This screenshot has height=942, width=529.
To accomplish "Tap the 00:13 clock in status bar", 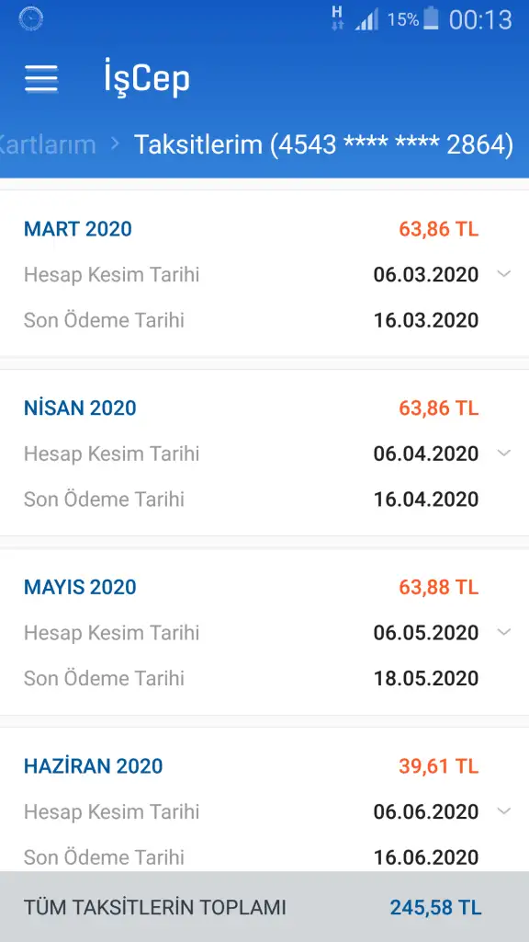I will [481, 20].
